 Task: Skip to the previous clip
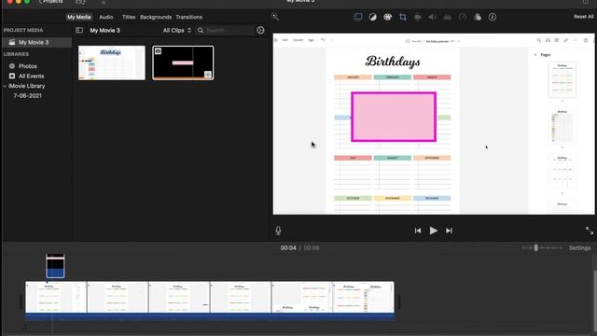pyautogui.click(x=418, y=231)
